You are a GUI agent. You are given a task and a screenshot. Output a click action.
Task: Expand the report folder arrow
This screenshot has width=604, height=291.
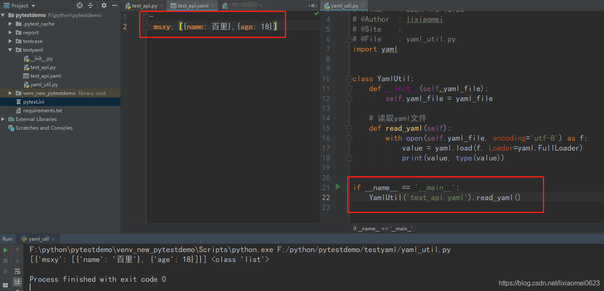point(10,33)
